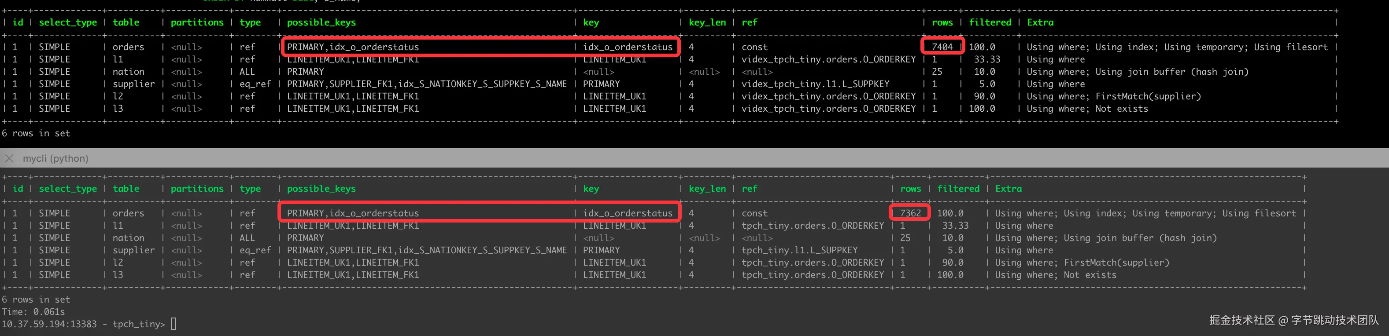
Task: Click videx_tpch_tiny.l1.L_SUPPKEY ref cell
Action: (x=815, y=84)
